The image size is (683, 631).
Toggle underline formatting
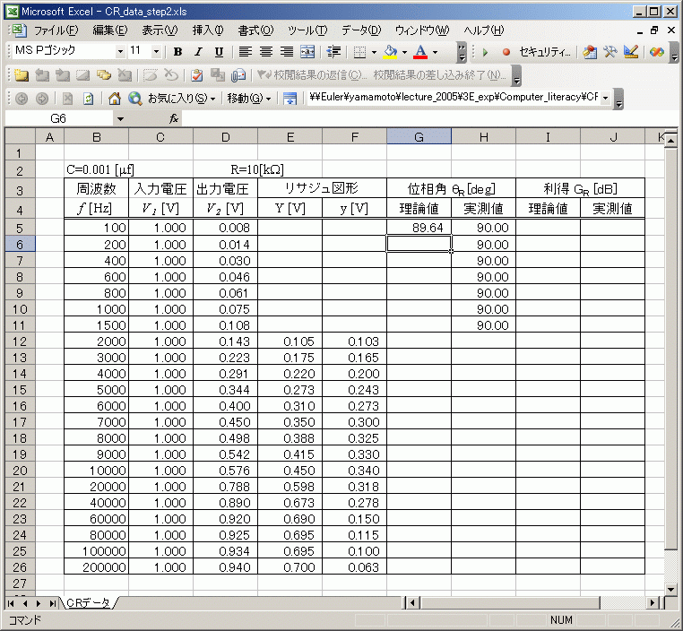click(x=219, y=52)
